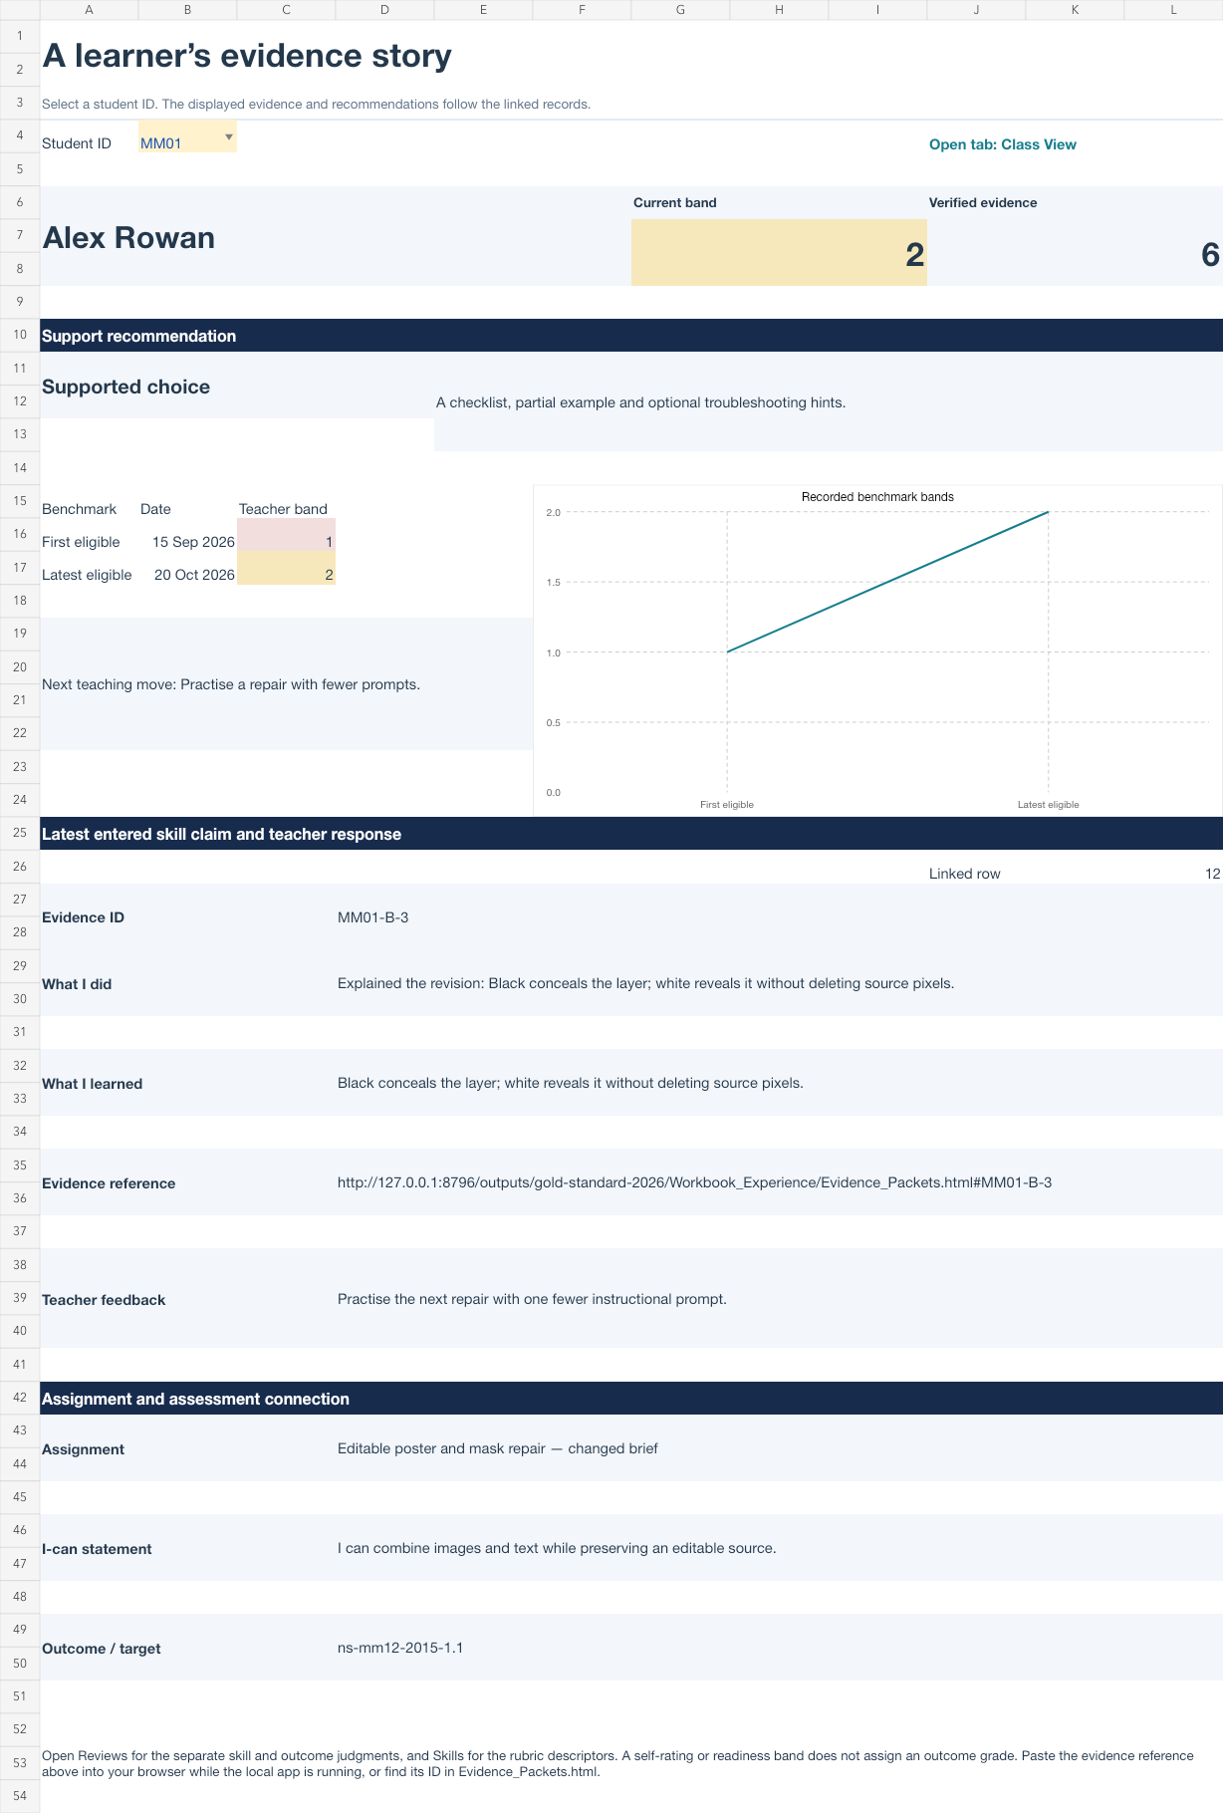The width and height of the screenshot is (1223, 1813).
Task: Click the Verified evidence value 6
Action: [x=1210, y=254]
